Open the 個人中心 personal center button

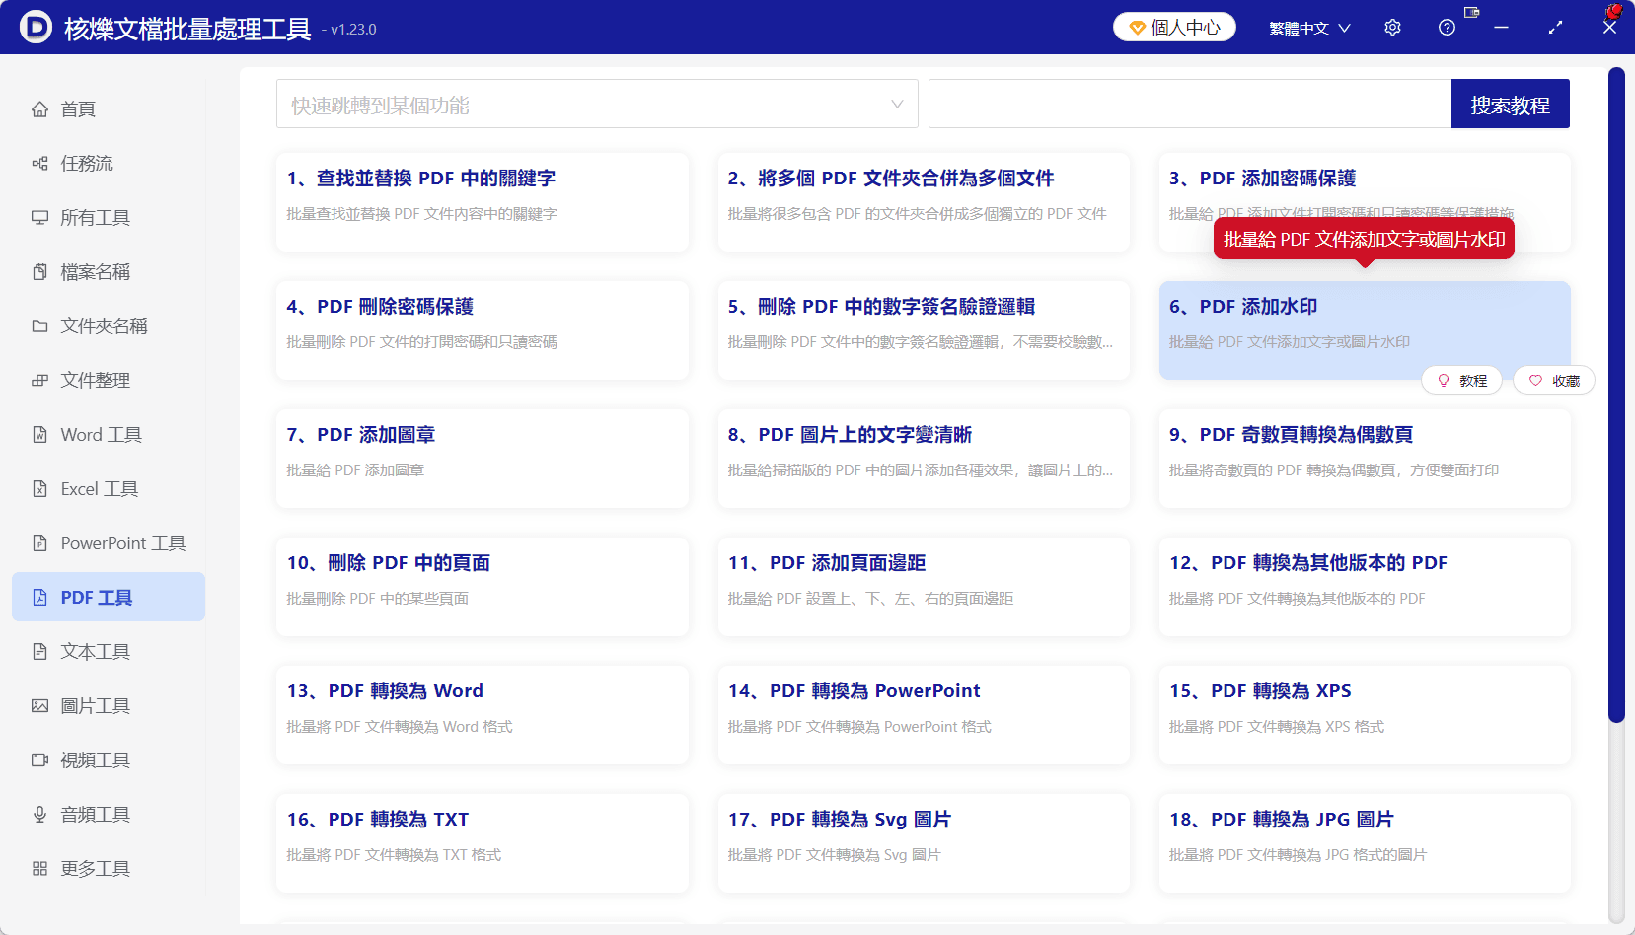pyautogui.click(x=1174, y=28)
